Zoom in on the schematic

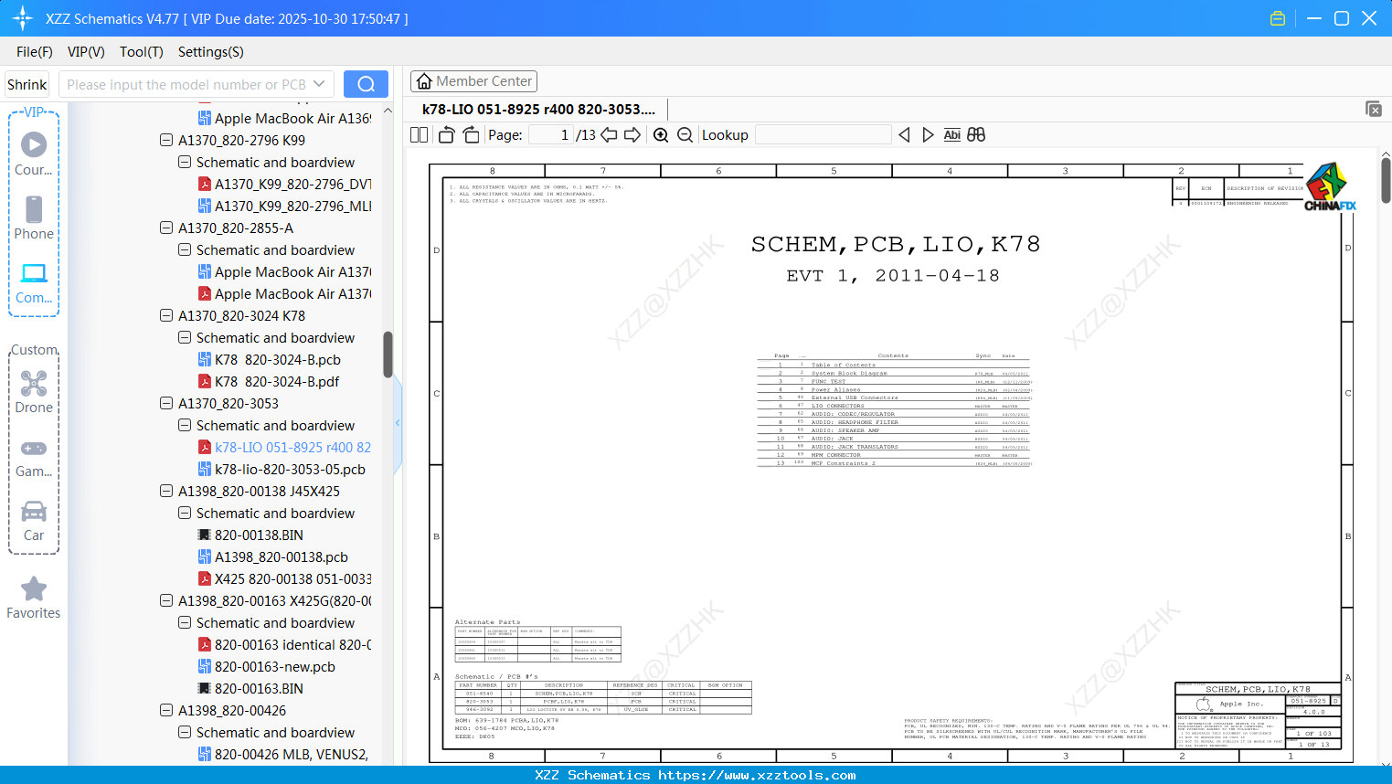(x=661, y=135)
